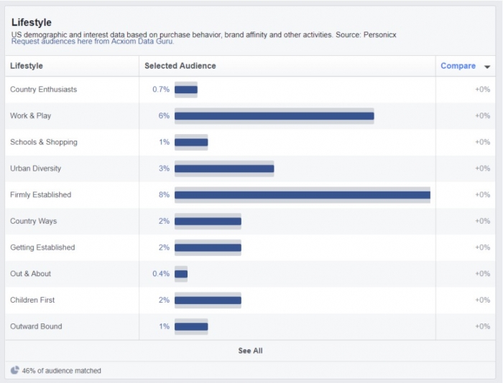
Task: Click See All to expand lifestyles
Action: [x=250, y=351]
